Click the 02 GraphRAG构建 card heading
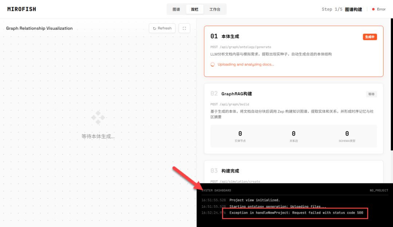The image size is (393, 227). point(231,94)
